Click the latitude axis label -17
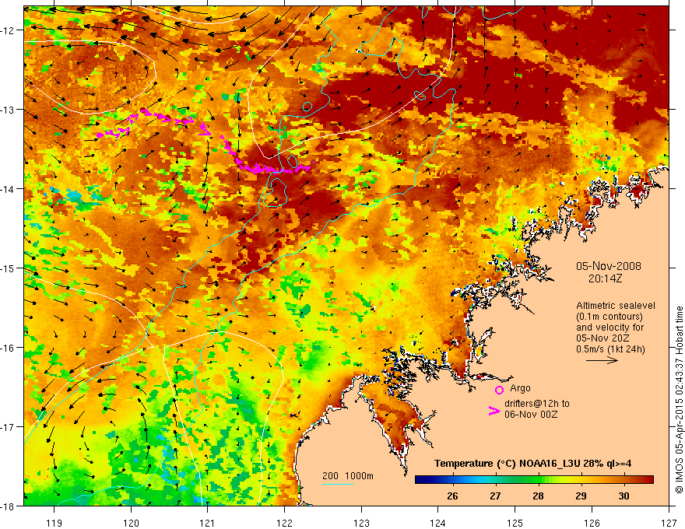685x529 pixels. pyautogui.click(x=8, y=427)
